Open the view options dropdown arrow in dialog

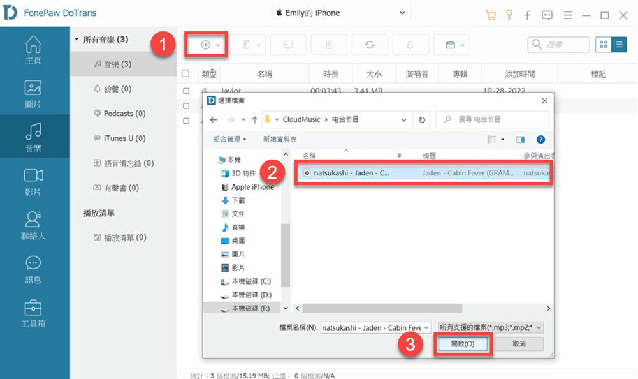coord(503,139)
